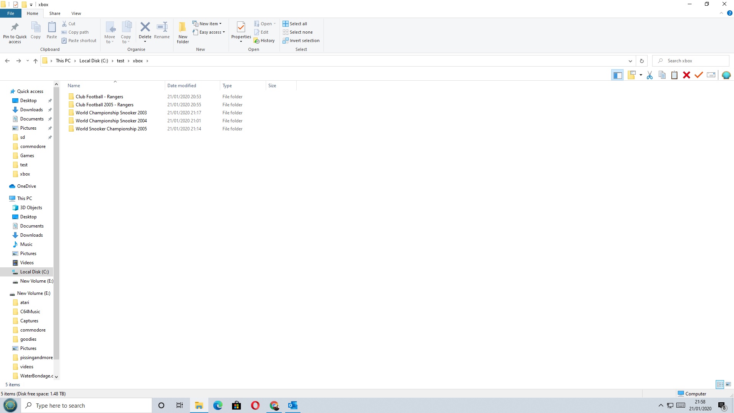Click orange checkmark properties icon

click(x=699, y=75)
